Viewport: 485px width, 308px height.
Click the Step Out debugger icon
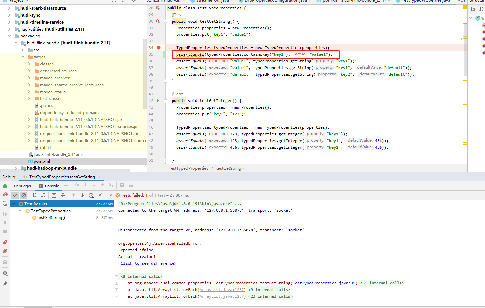click(103, 185)
